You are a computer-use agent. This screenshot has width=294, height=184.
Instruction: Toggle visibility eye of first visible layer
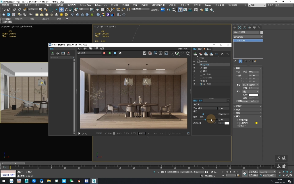coord(194,62)
